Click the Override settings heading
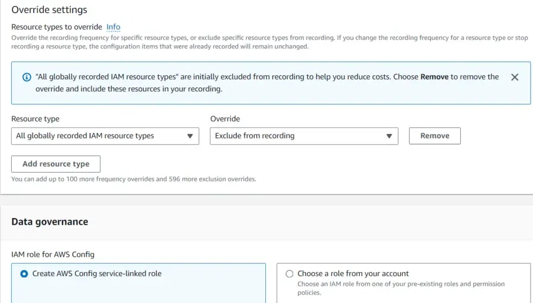The image size is (533, 303). [49, 9]
